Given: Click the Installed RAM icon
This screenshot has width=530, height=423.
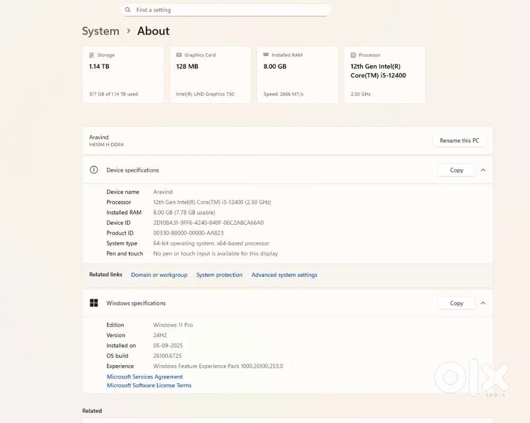Looking at the screenshot, I should tap(266, 55).
